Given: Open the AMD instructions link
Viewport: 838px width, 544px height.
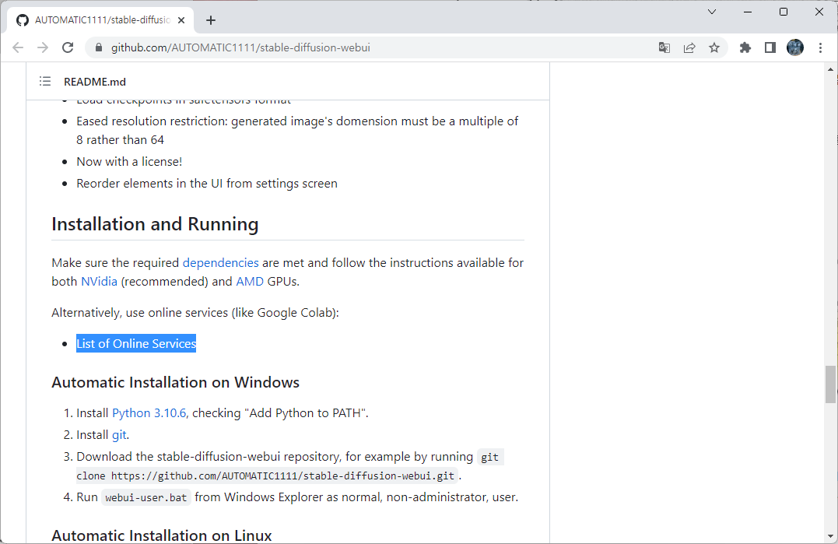Looking at the screenshot, I should [x=250, y=281].
